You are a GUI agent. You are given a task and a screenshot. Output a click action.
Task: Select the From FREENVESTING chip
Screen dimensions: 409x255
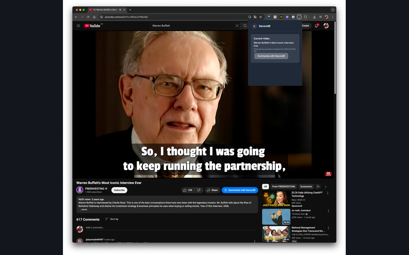point(283,187)
